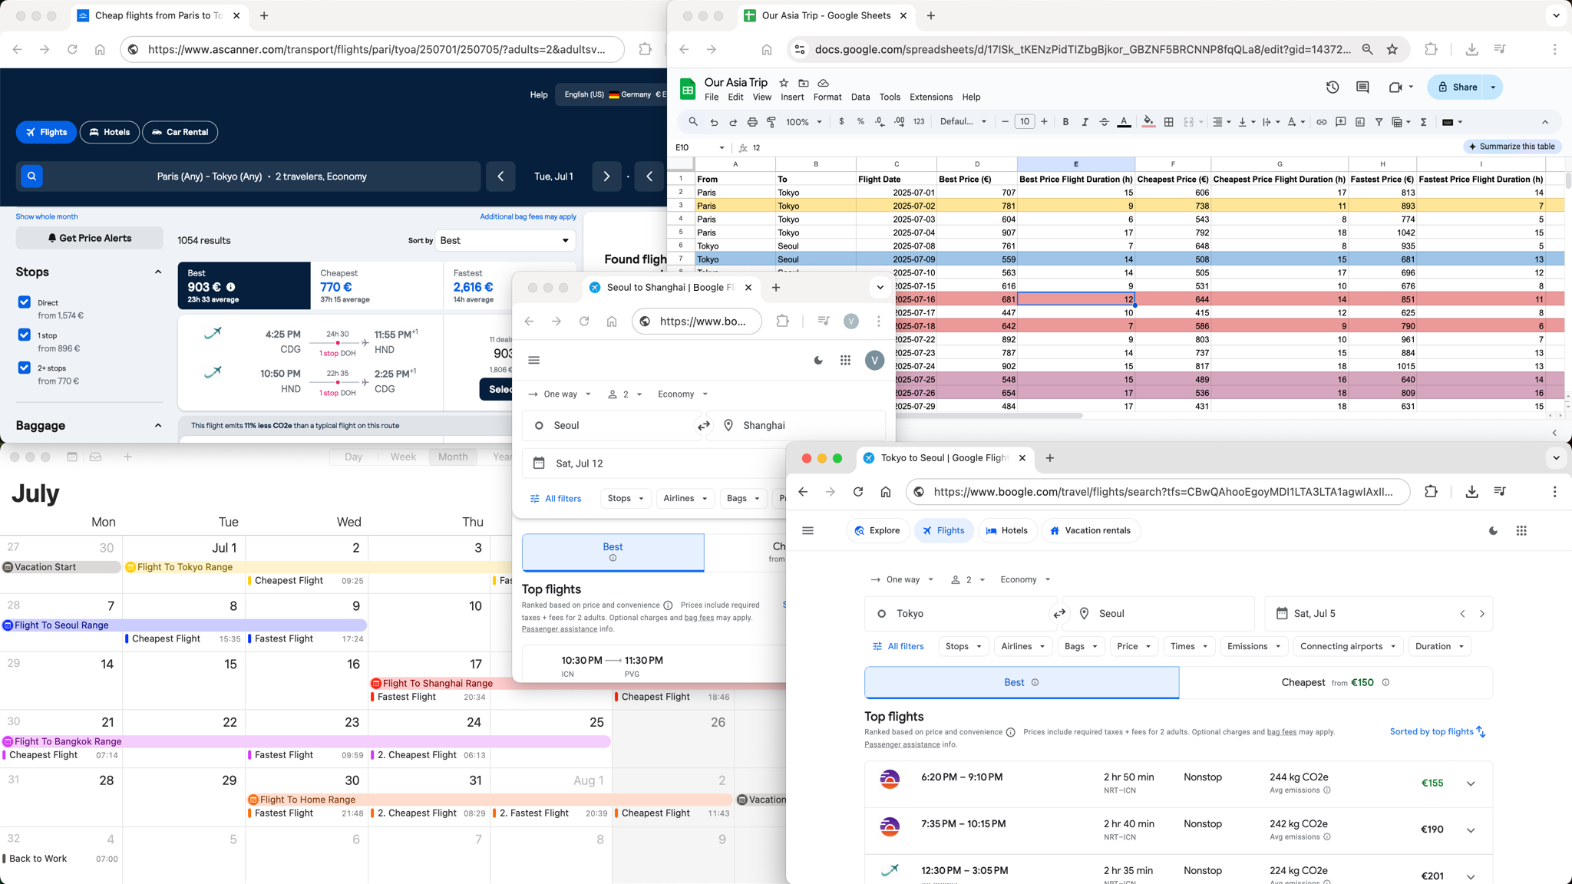Open the Duration filter dropdown

point(1439,647)
